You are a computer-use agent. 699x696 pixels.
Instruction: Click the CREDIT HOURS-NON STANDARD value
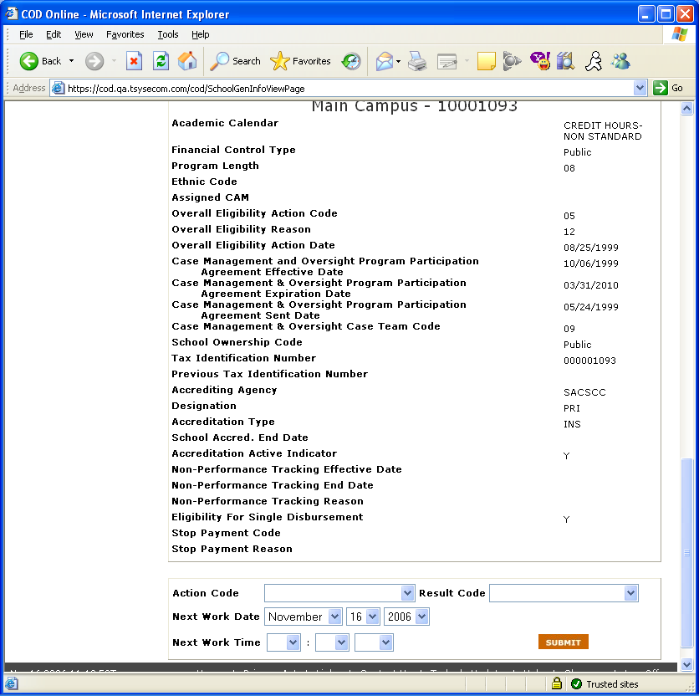tap(603, 130)
